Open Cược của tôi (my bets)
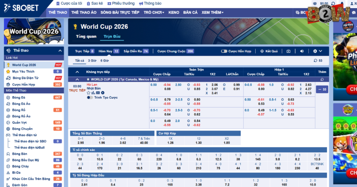Image resolution: width=357 pixels, height=187 pixels. coord(69,3)
